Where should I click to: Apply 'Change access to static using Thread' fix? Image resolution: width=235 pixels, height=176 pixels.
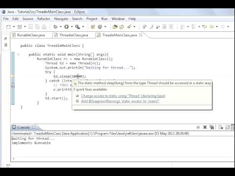(x=123, y=96)
